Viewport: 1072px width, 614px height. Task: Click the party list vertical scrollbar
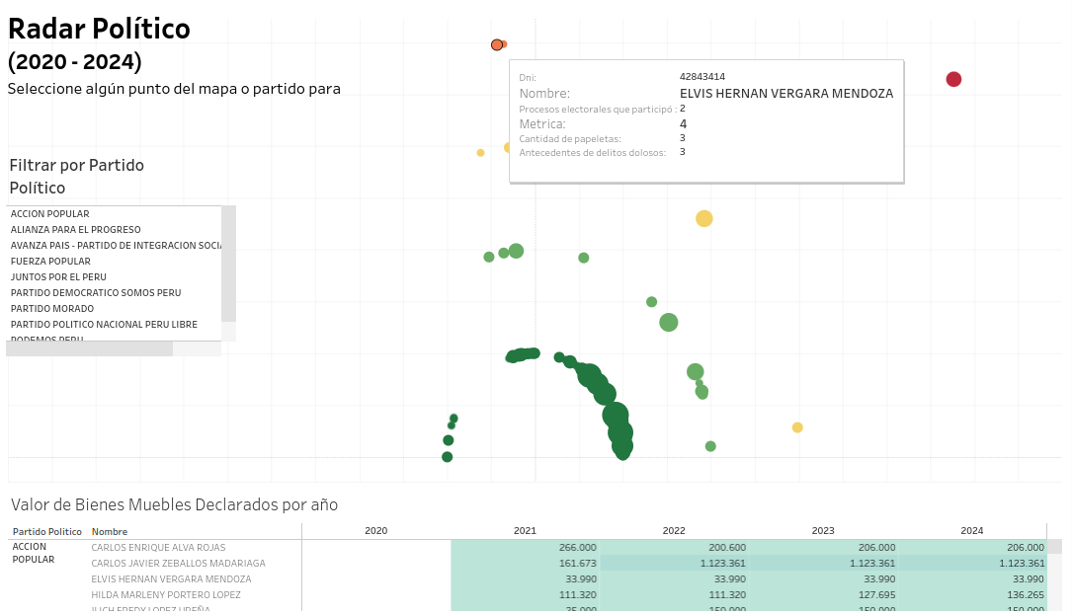coord(228,264)
